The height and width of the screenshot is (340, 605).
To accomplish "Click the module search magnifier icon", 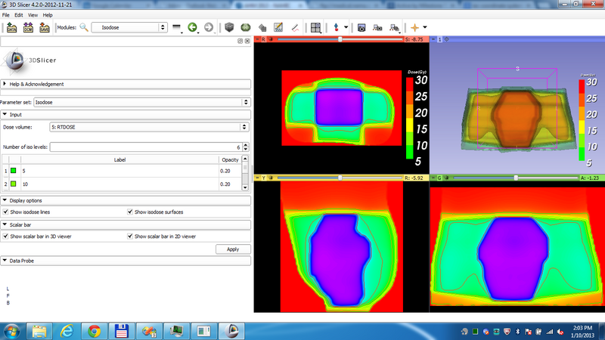I will pyautogui.click(x=83, y=27).
